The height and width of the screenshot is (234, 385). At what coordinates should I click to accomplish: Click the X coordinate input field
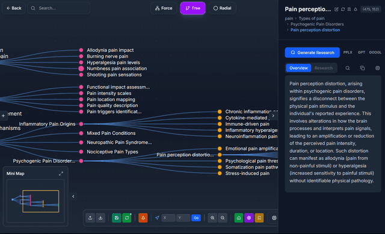coord(168,218)
